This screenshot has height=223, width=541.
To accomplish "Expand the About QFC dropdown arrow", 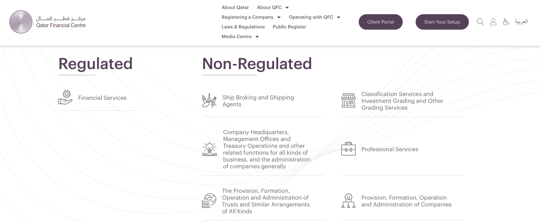I will point(287,8).
